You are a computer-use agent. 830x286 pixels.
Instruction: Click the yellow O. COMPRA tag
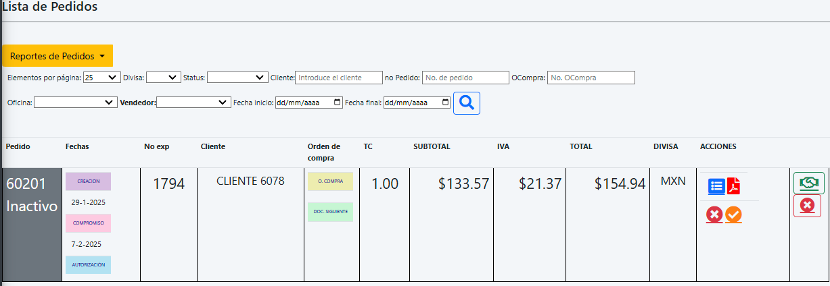[x=330, y=181]
